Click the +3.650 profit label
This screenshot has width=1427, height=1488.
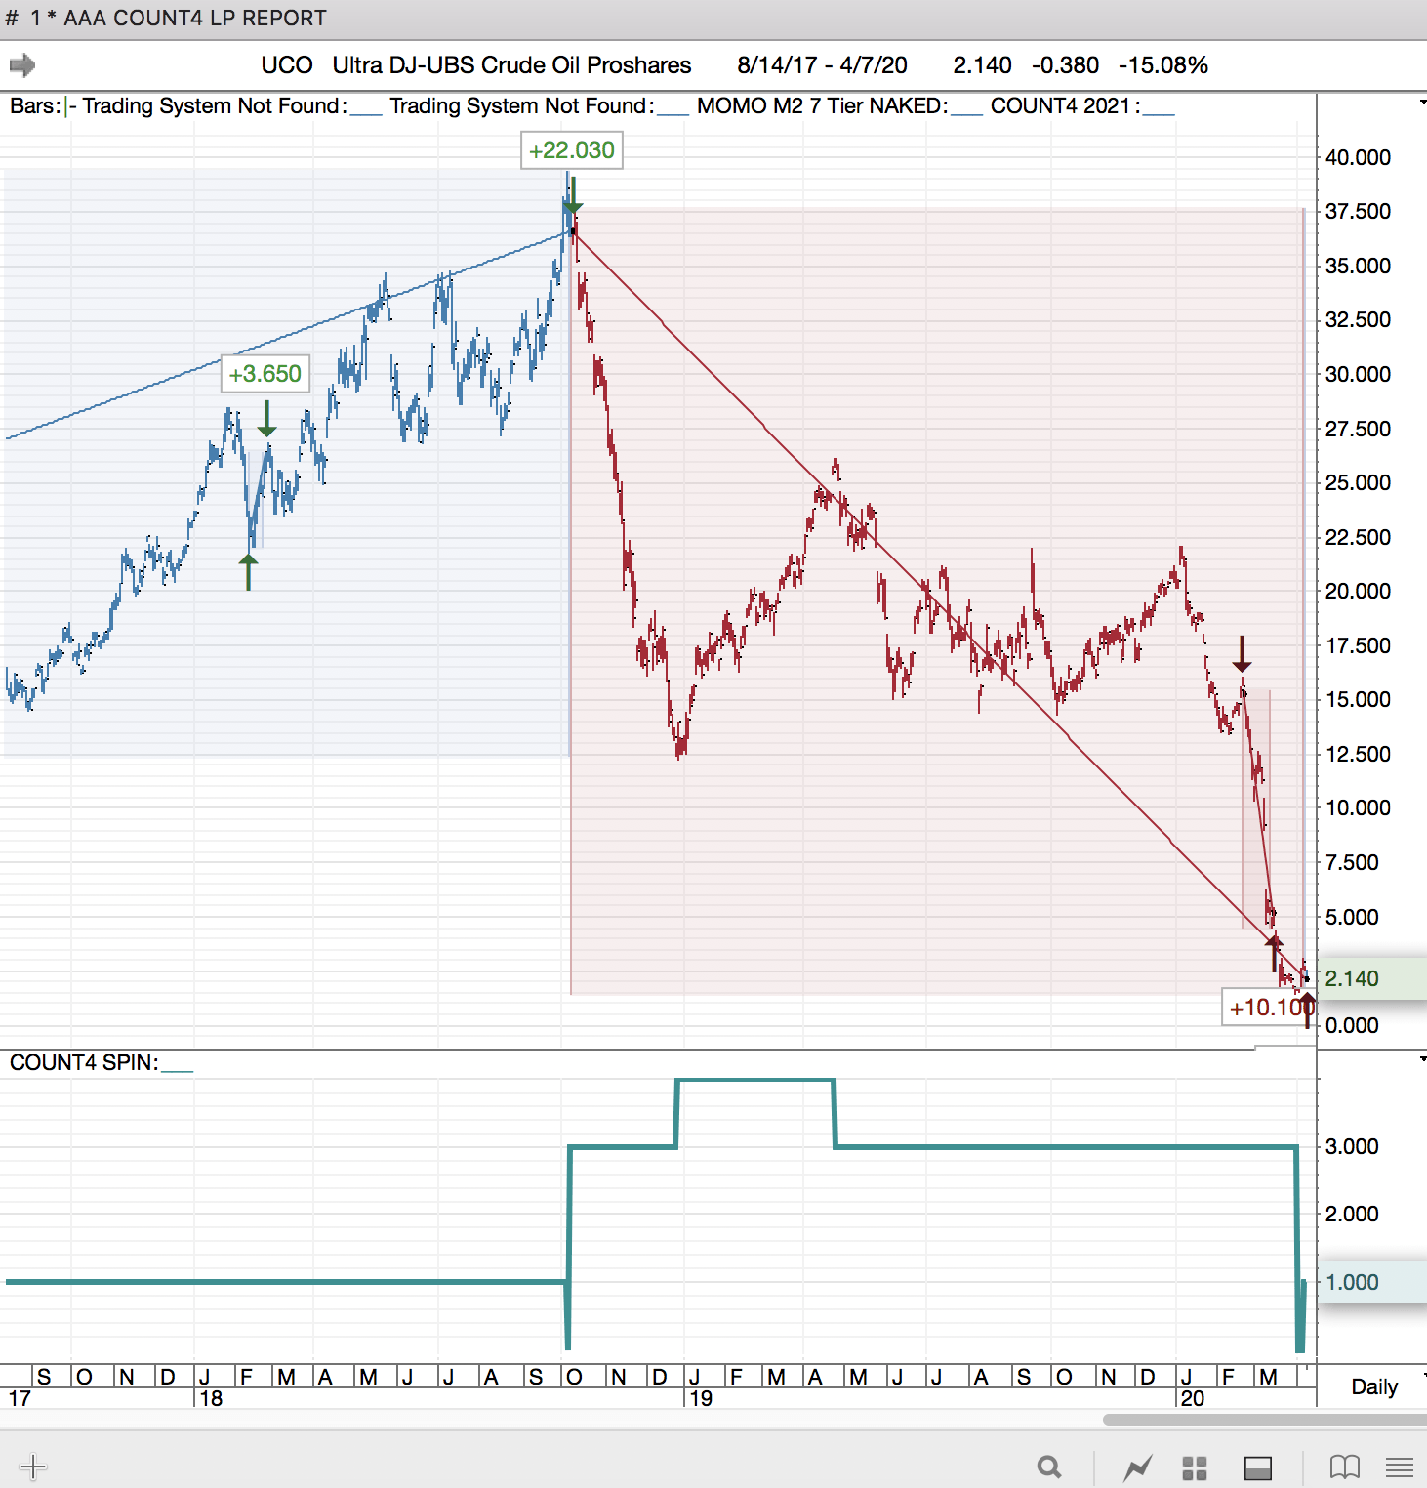pos(265,374)
